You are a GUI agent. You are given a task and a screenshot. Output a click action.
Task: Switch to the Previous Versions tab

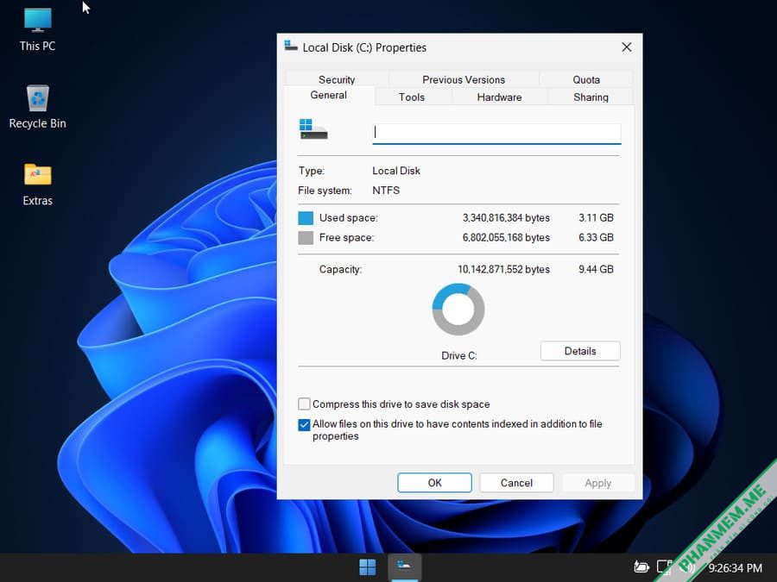pos(464,79)
